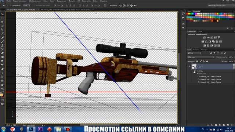
Task: Toggle lock position icon
Action: click(x=204, y=61)
